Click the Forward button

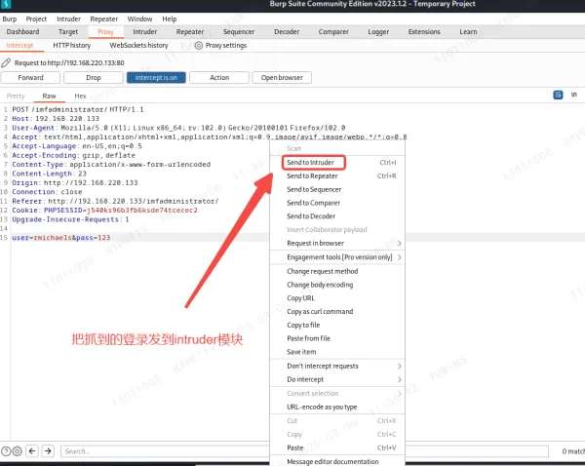tap(30, 78)
